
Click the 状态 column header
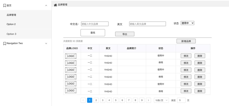point(161,48)
